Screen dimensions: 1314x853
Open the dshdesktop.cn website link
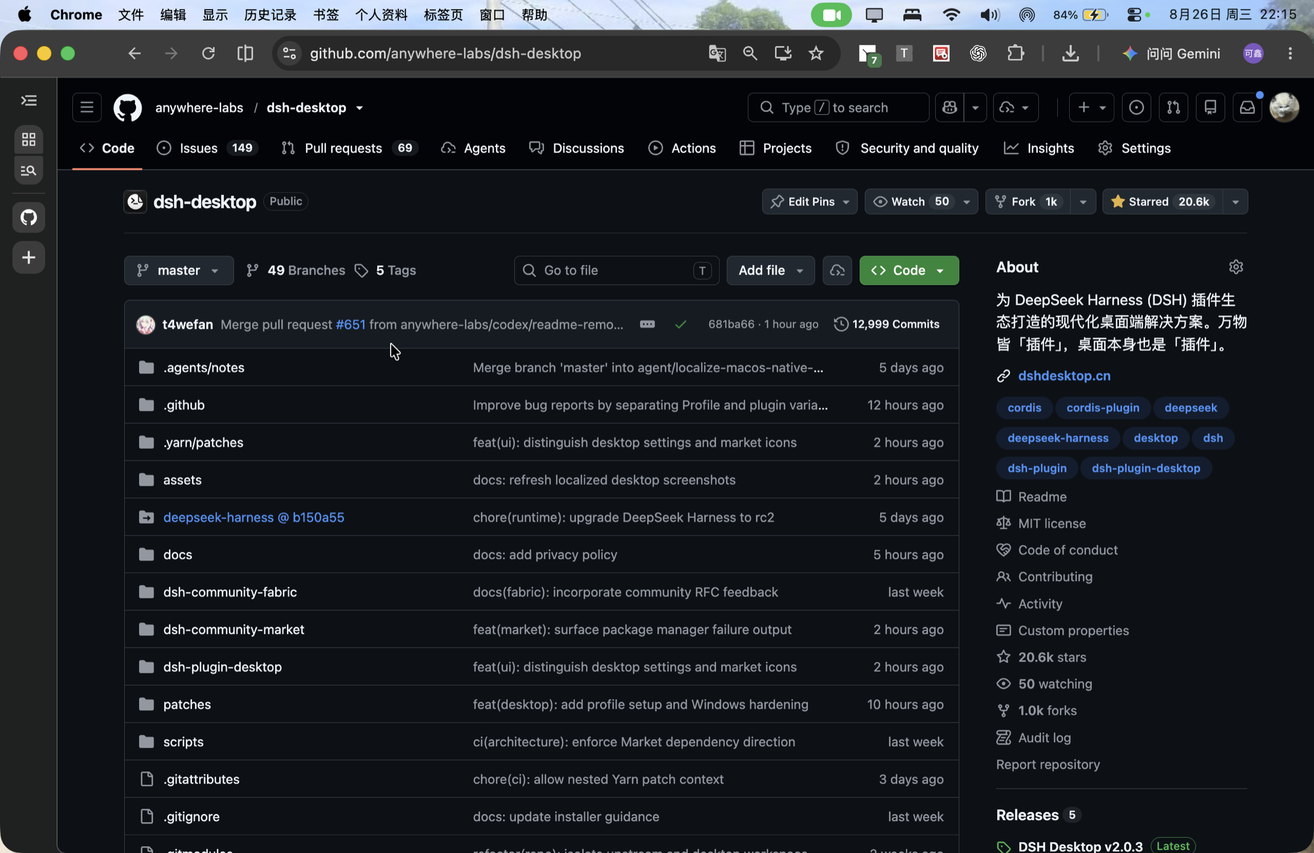[x=1064, y=376]
